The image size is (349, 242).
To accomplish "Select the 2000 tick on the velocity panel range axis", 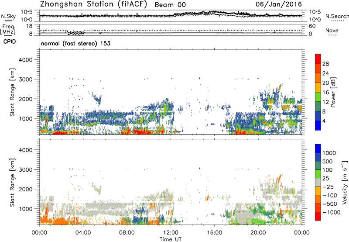I will 26,189.
